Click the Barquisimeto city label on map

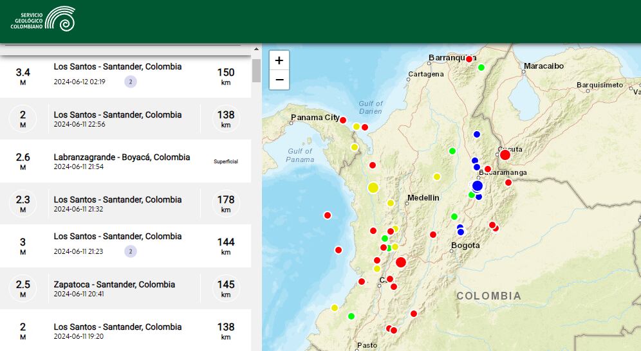point(600,85)
